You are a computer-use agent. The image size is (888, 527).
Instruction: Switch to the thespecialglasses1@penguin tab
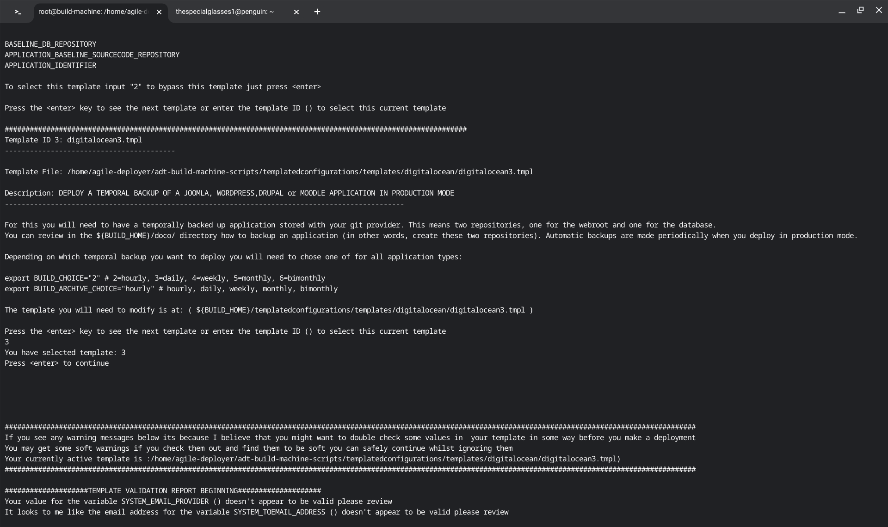pyautogui.click(x=225, y=12)
